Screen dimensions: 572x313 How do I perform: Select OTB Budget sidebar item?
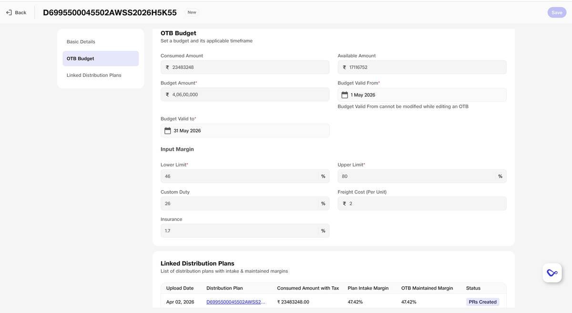(x=101, y=58)
